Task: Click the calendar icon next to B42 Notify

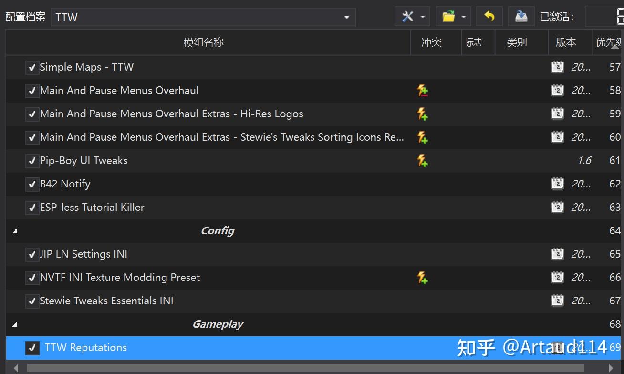Action: click(x=557, y=184)
